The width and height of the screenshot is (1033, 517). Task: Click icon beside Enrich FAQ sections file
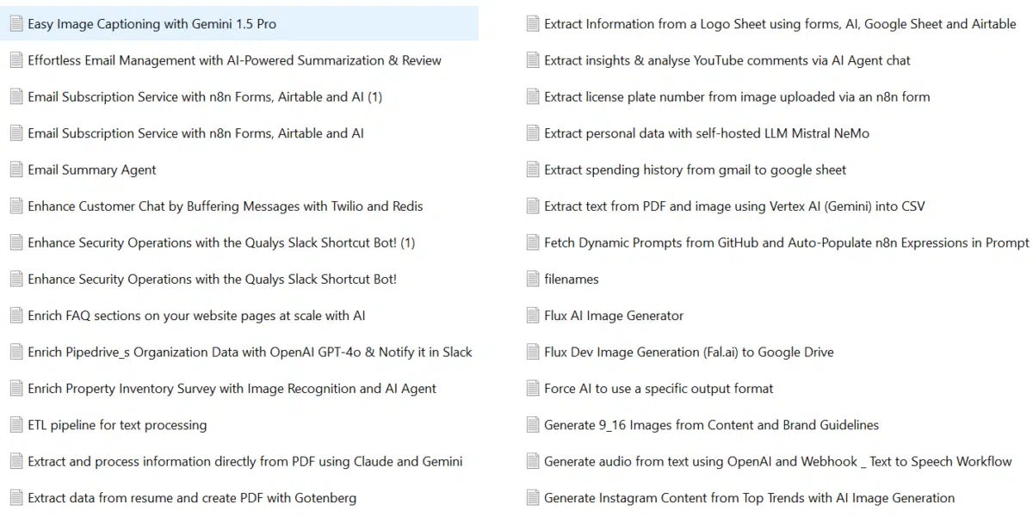coord(15,316)
